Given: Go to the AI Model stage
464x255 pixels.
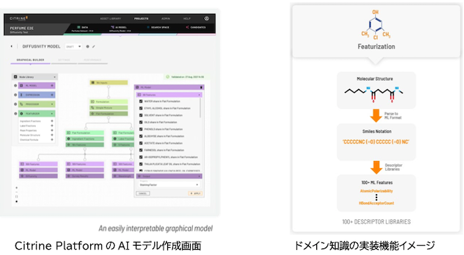Looking at the screenshot, I should click(x=119, y=28).
